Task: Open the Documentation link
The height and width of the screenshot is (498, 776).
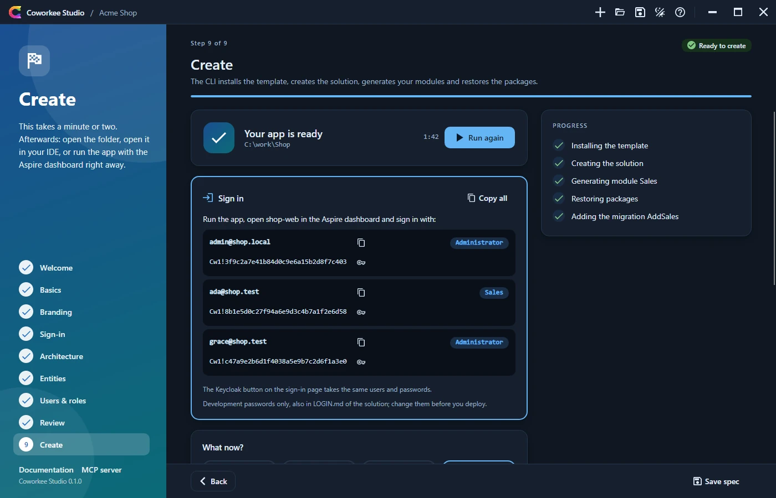Action: [46, 470]
